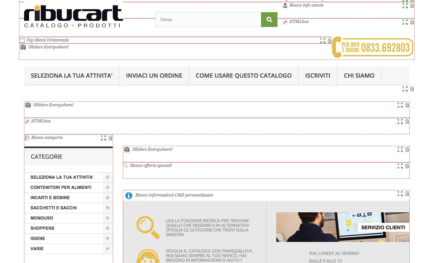Move the Sliders Everywhere block above Blocco offerte speciali
Image resolution: width=440 pixels, height=263 pixels.
[400, 149]
